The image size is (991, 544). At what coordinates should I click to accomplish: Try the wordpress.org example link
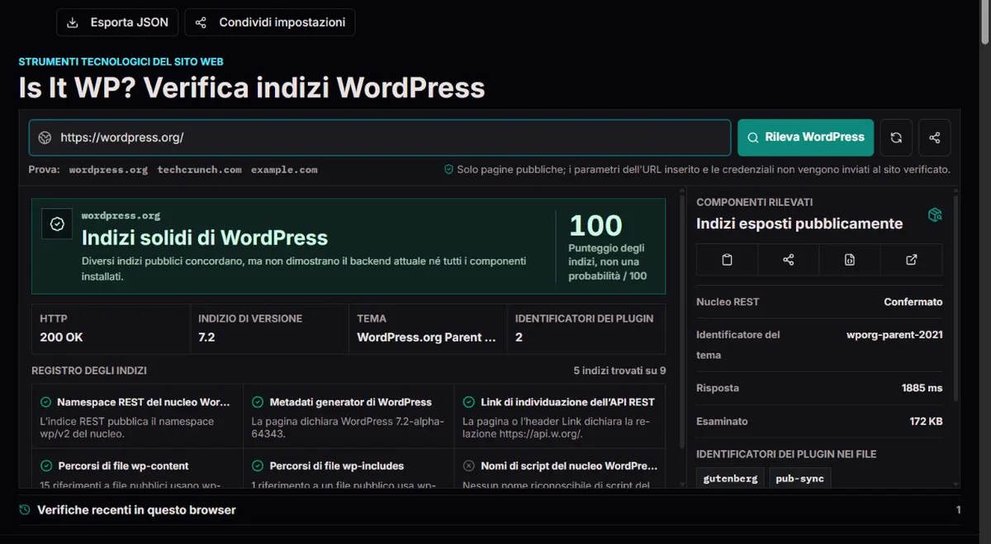pos(108,169)
